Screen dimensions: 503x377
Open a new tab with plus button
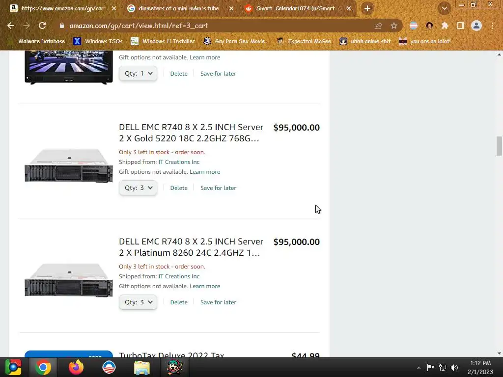367,8
